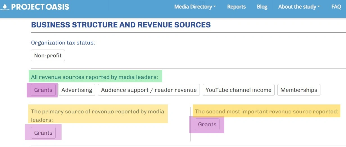Click the 'Organization tax status:' label

(x=63, y=43)
